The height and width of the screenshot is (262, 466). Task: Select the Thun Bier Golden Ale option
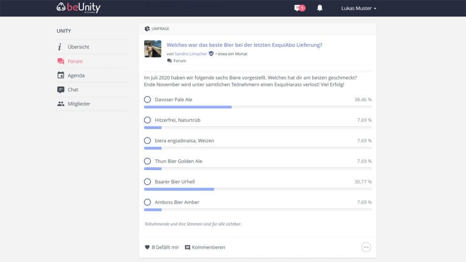click(x=147, y=161)
